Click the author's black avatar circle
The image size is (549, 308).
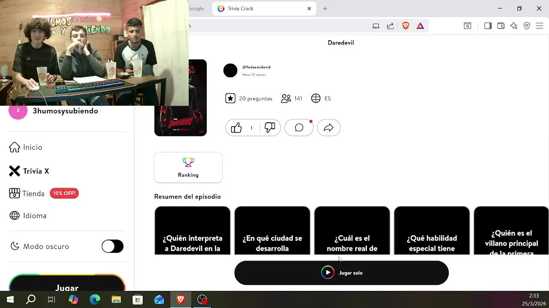point(230,71)
